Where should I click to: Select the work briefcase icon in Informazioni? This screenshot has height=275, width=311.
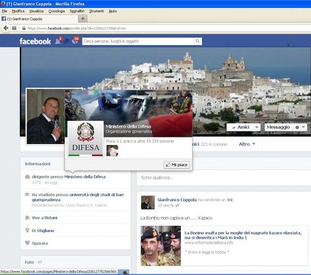[27, 177]
